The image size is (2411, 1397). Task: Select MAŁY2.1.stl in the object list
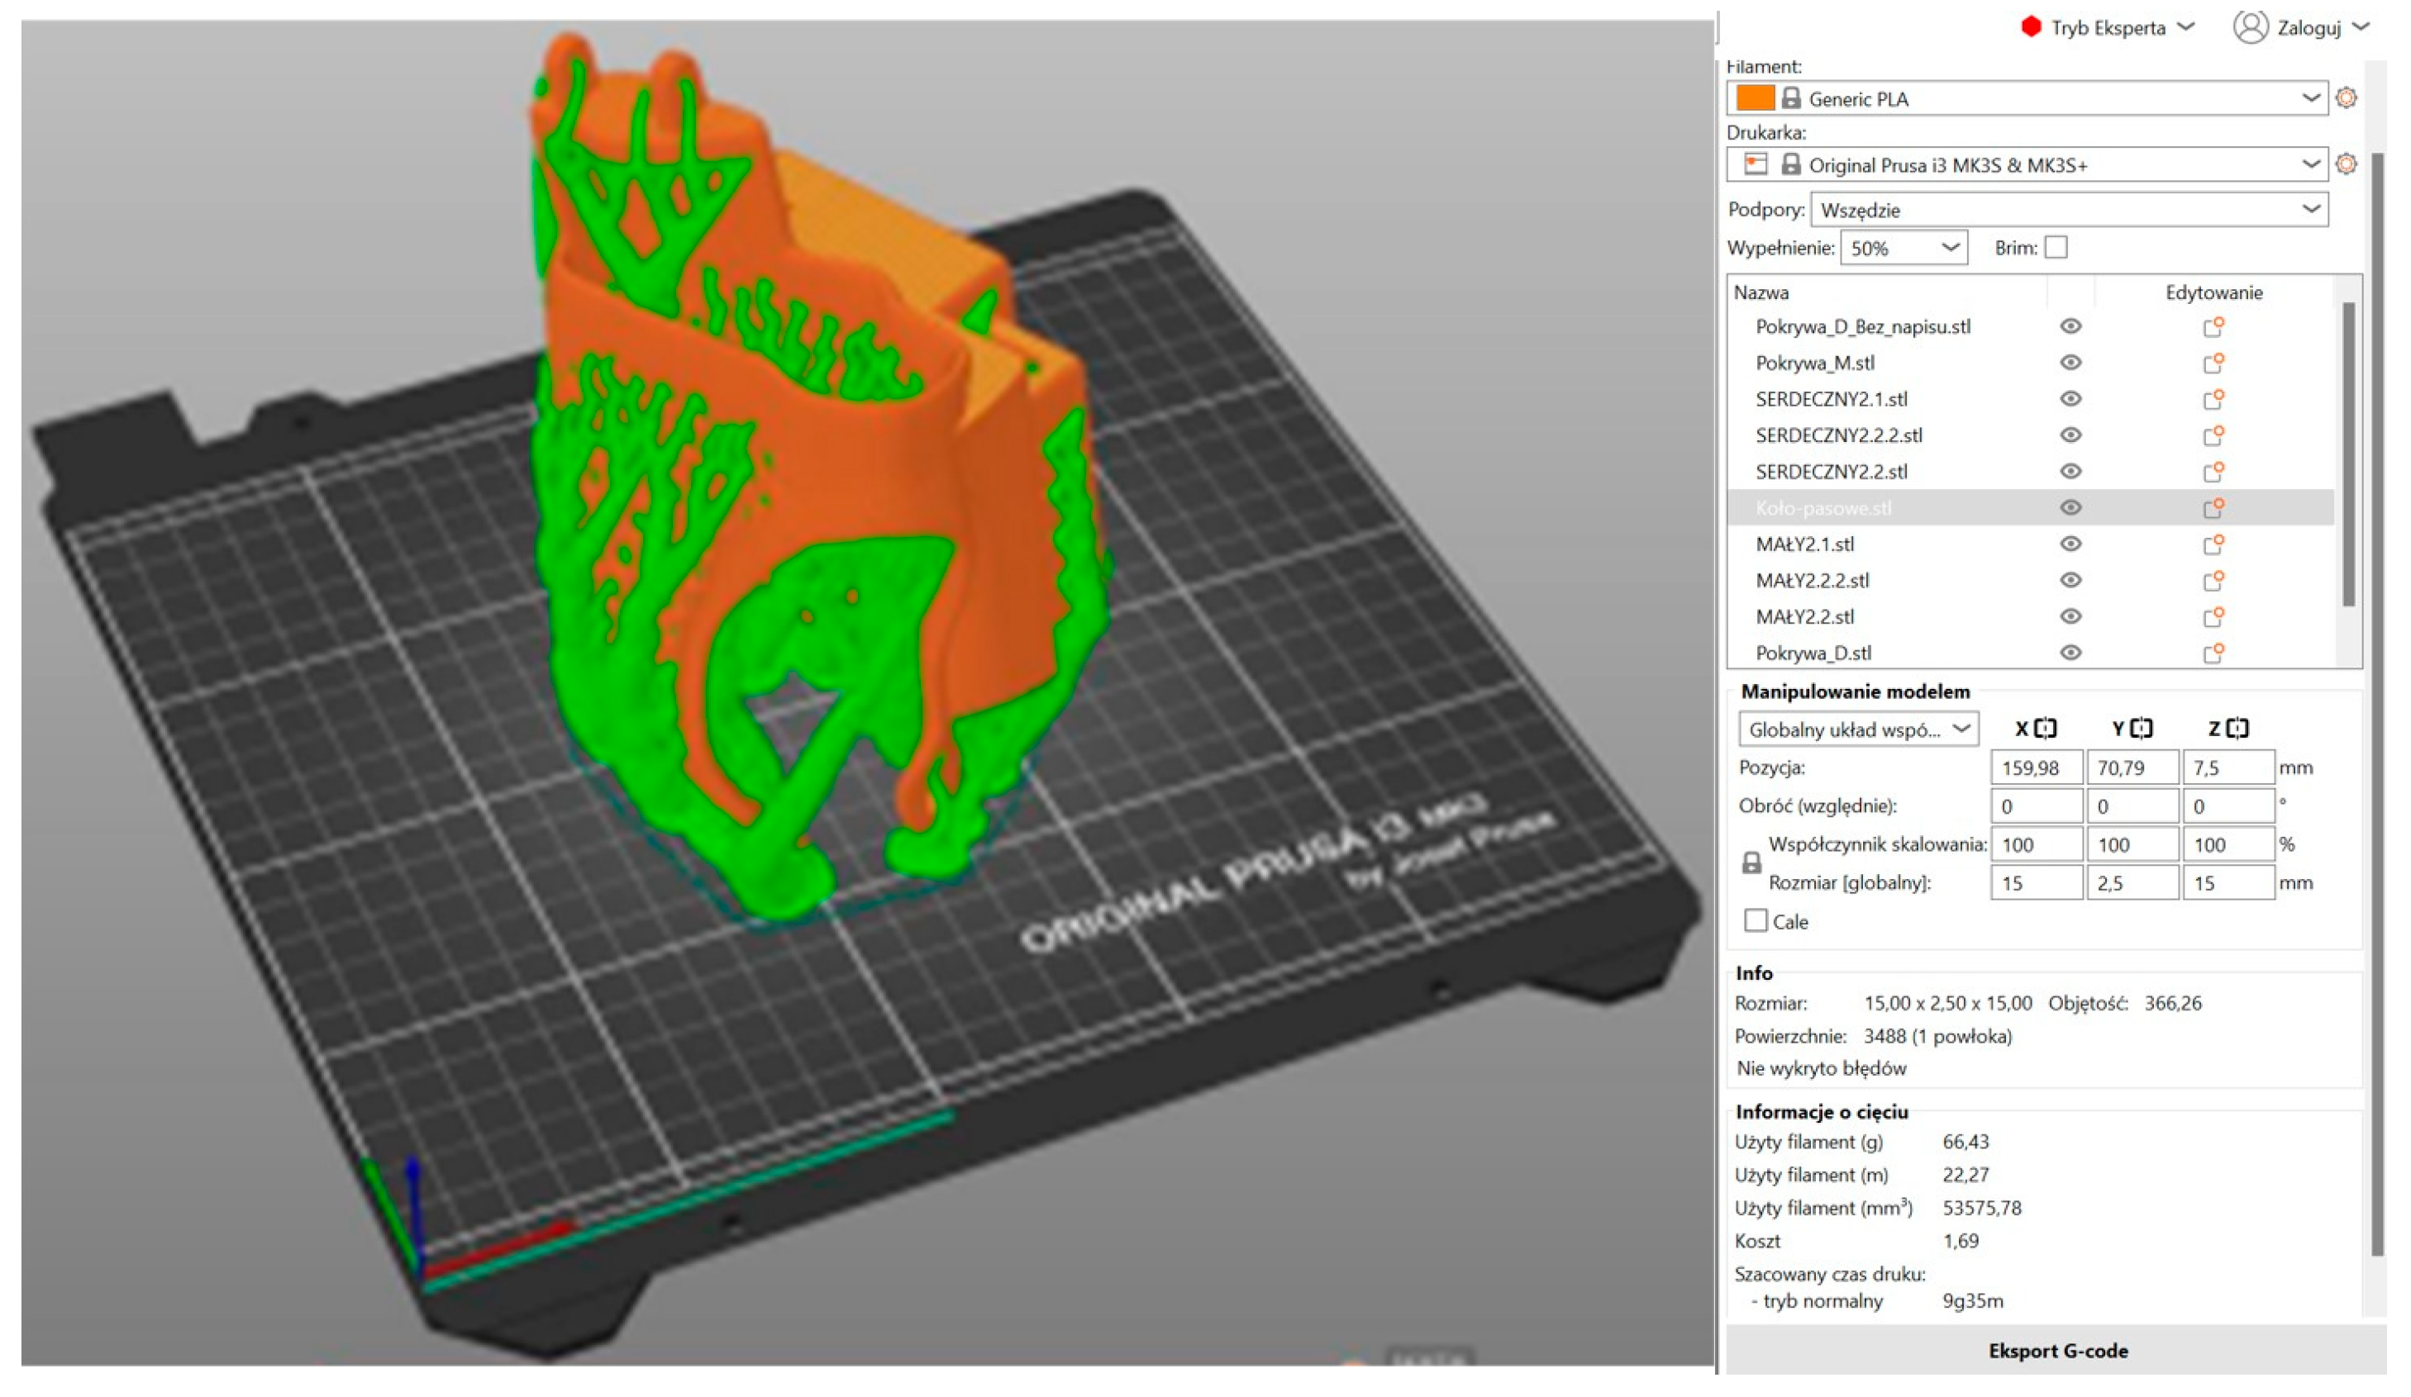[x=1804, y=544]
